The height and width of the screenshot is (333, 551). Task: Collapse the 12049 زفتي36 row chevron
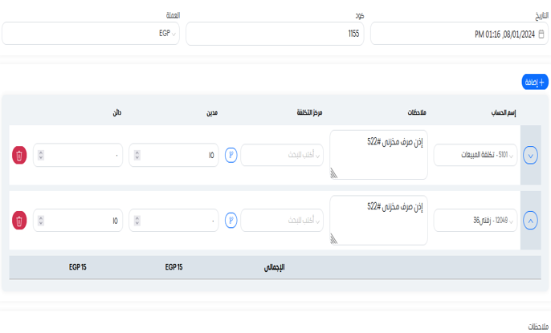[530, 220]
